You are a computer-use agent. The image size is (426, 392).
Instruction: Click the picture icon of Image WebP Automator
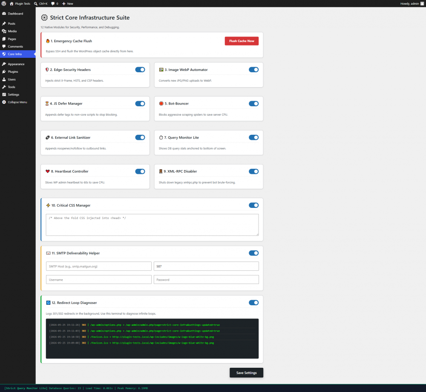coord(161,70)
